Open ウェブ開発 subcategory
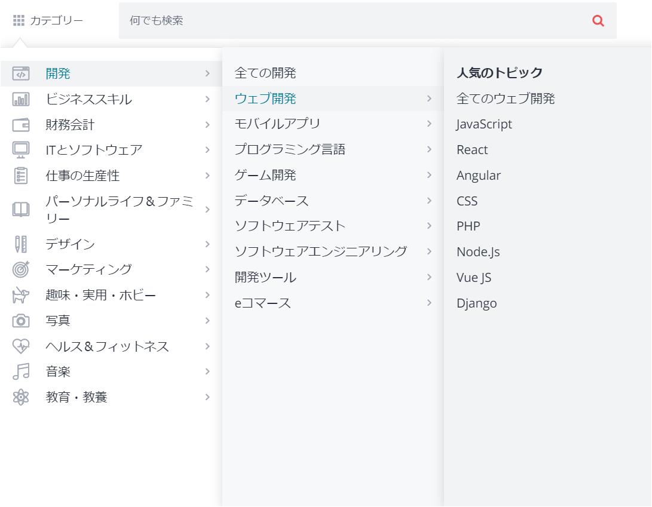This screenshot has height=507, width=652. pyautogui.click(x=265, y=99)
